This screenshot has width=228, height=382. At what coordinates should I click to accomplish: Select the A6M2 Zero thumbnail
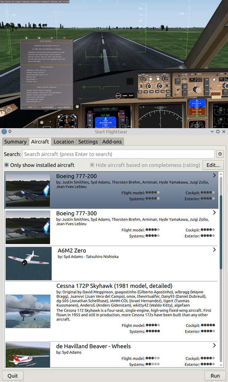click(29, 263)
